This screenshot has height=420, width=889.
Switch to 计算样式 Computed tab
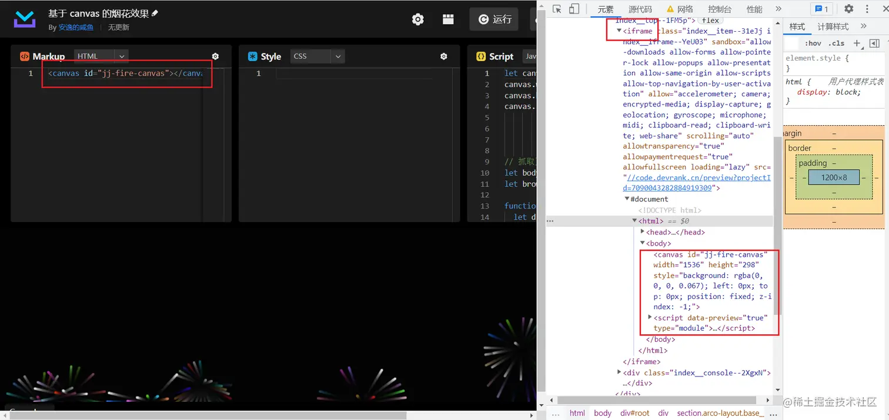click(833, 26)
